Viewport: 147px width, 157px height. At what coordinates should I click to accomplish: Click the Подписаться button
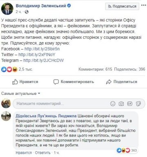point(122,7)
